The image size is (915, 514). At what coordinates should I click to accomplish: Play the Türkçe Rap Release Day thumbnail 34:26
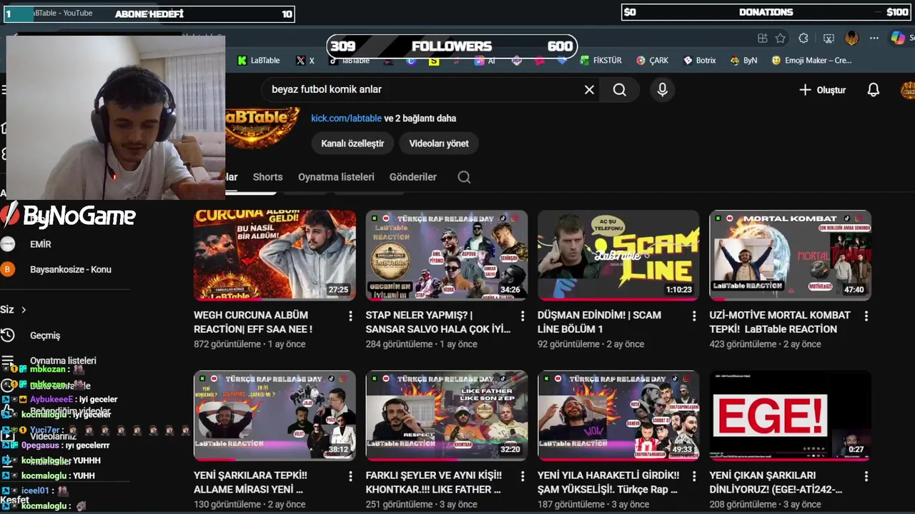click(447, 255)
